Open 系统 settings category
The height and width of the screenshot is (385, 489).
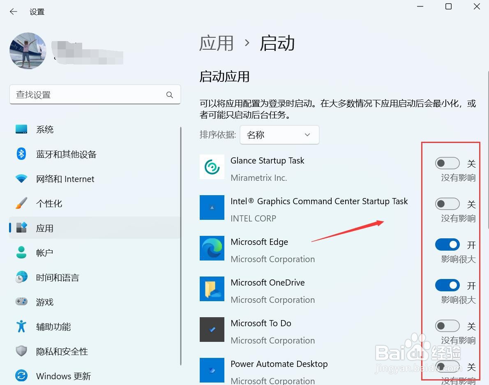(x=95, y=129)
